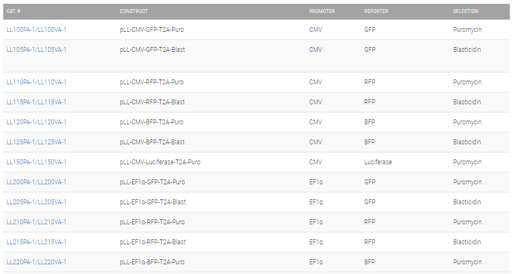The height and width of the screenshot is (274, 512).
Task: Click the CONSTRUCT column header
Action: (134, 11)
